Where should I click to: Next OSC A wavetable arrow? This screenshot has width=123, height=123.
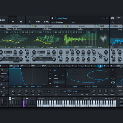click(30, 29)
